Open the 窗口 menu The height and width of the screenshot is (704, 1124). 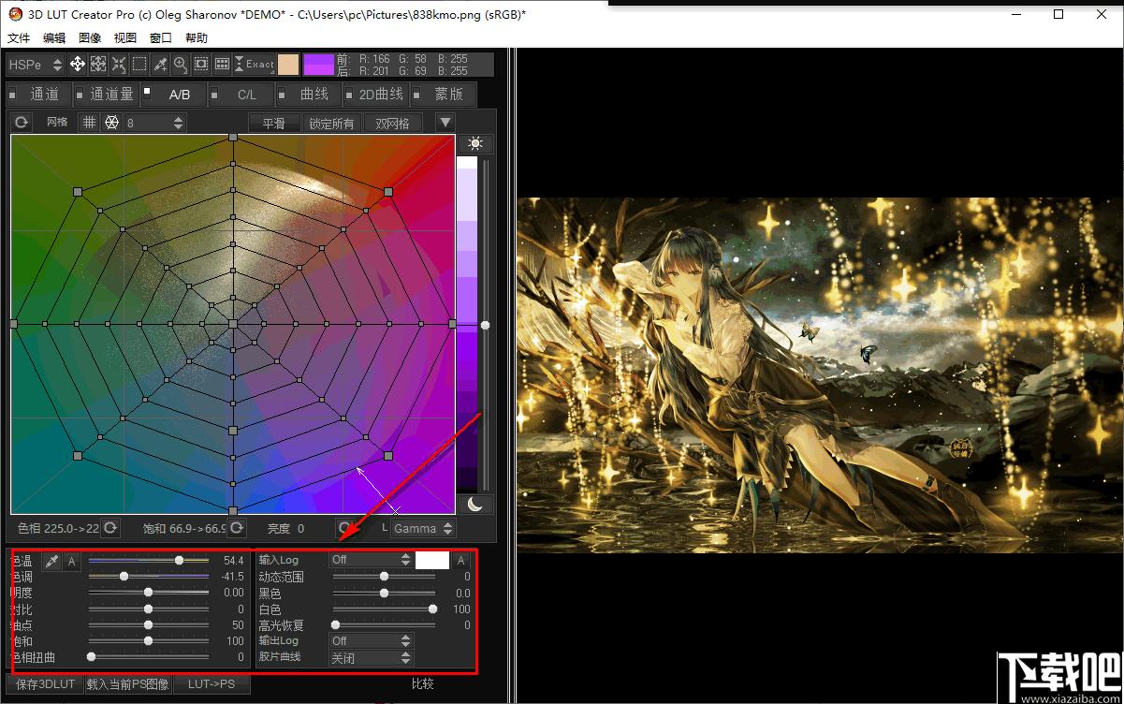pos(161,37)
